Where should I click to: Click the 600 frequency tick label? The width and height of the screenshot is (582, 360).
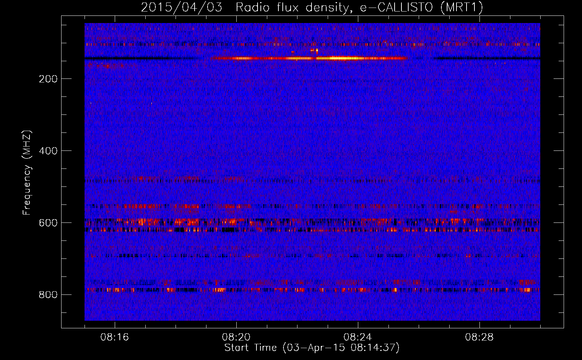pyautogui.click(x=48, y=223)
